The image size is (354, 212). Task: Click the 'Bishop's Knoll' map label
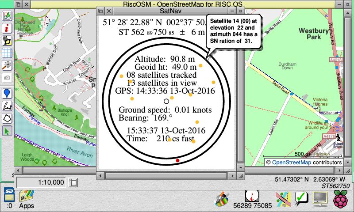click(x=65, y=112)
